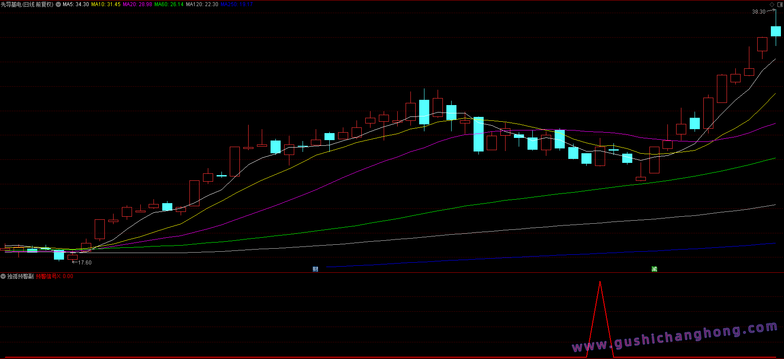Expand the dropdown beside 独孤预警副 indicator

[4, 276]
